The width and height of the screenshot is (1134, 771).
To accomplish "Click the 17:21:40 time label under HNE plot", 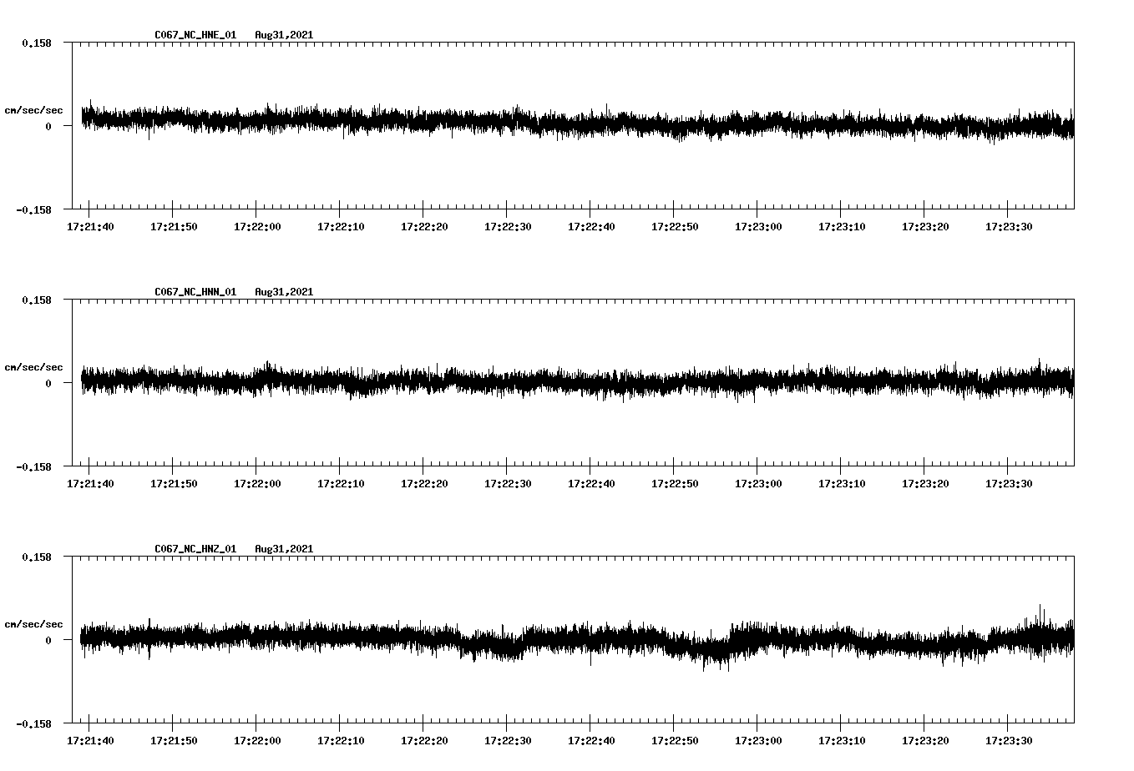I will 90,226.
